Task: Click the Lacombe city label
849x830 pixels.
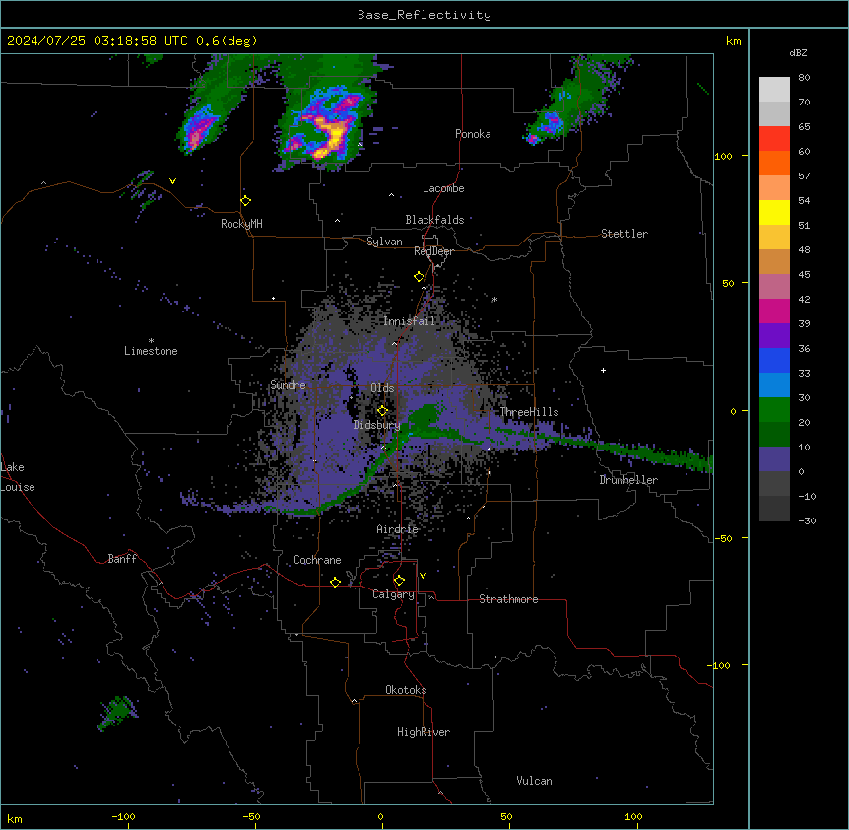Action: (443, 188)
